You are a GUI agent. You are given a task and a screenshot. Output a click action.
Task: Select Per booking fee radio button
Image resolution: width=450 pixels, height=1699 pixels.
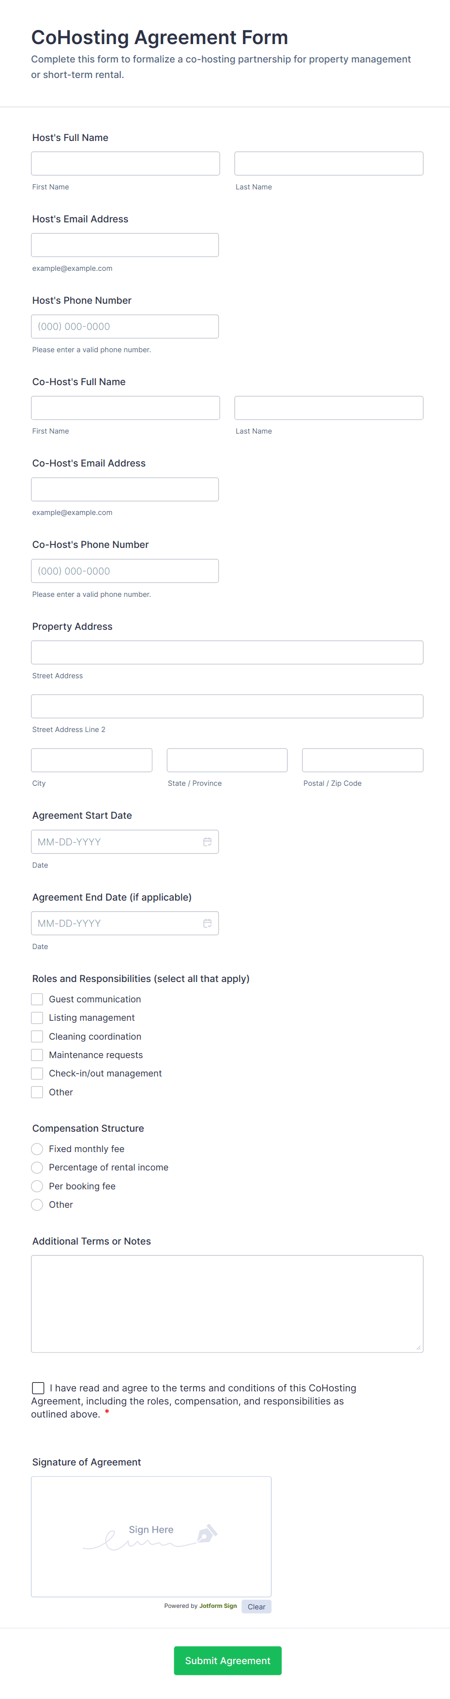[37, 1186]
